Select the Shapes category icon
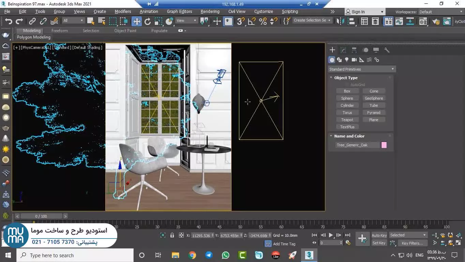 coord(339,60)
